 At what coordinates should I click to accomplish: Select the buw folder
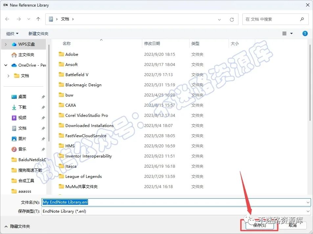point(66,95)
